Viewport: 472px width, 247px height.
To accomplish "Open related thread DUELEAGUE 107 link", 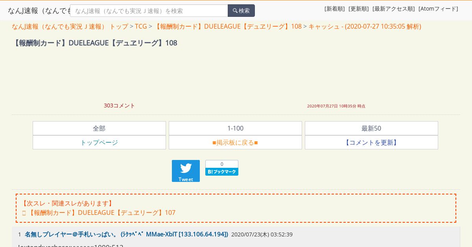I will pyautogui.click(x=102, y=212).
